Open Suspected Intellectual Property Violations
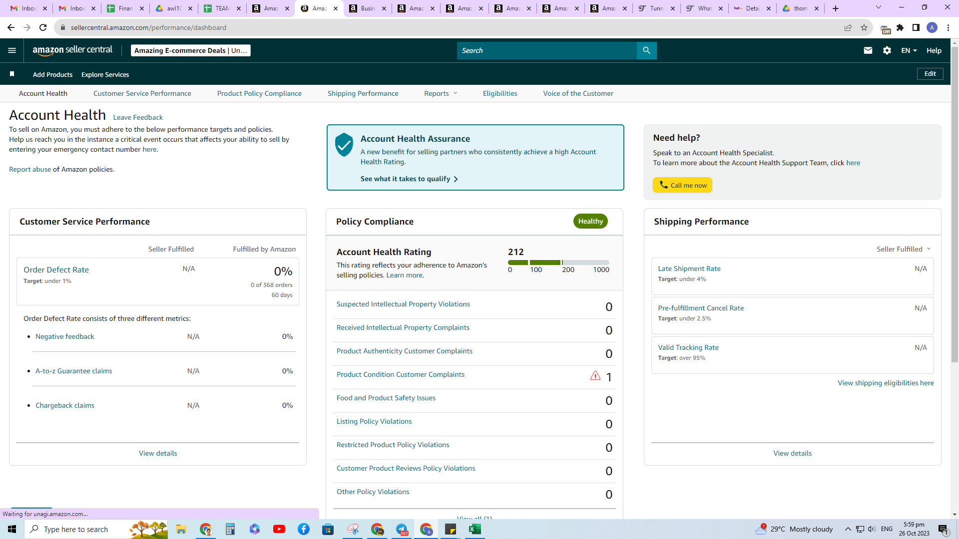The image size is (959, 539). click(x=403, y=304)
